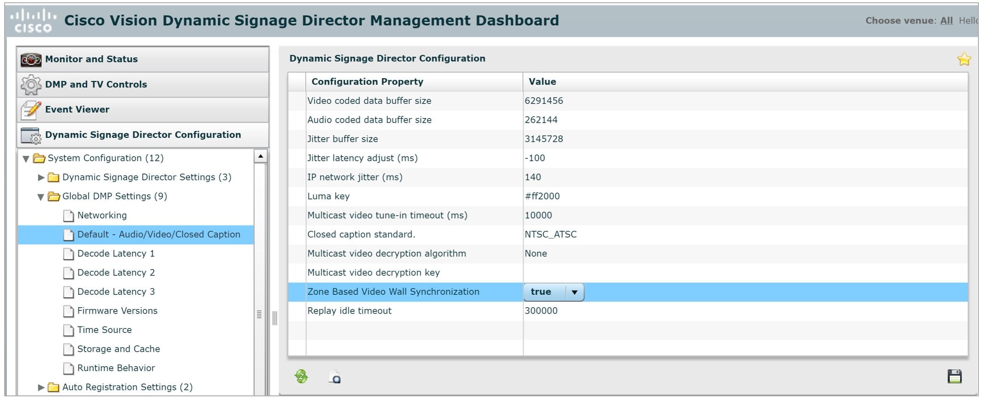Image resolution: width=983 pixels, height=400 pixels.
Task: Click the IP network jitter value 140
Action: [x=533, y=177]
